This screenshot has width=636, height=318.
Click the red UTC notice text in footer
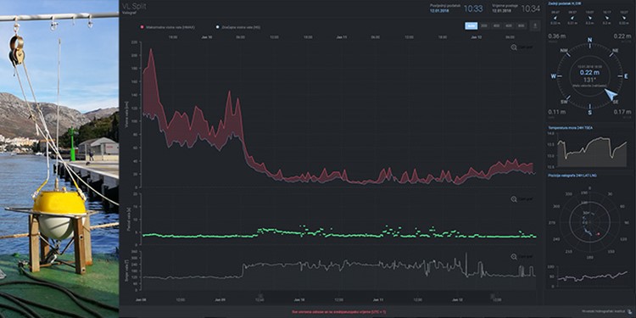[339, 312]
